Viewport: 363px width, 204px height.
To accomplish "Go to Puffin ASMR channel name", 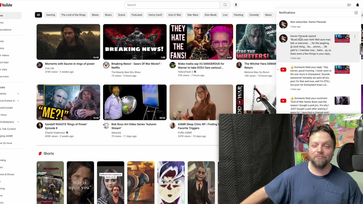I will point(185,133).
